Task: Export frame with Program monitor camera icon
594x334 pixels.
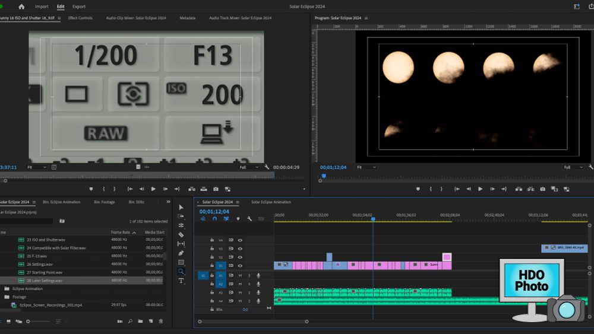Action: point(542,189)
